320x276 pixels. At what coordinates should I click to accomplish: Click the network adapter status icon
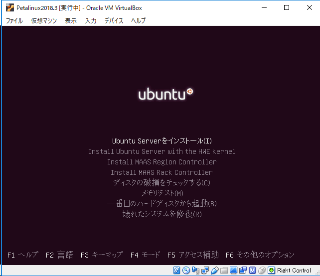(205, 271)
